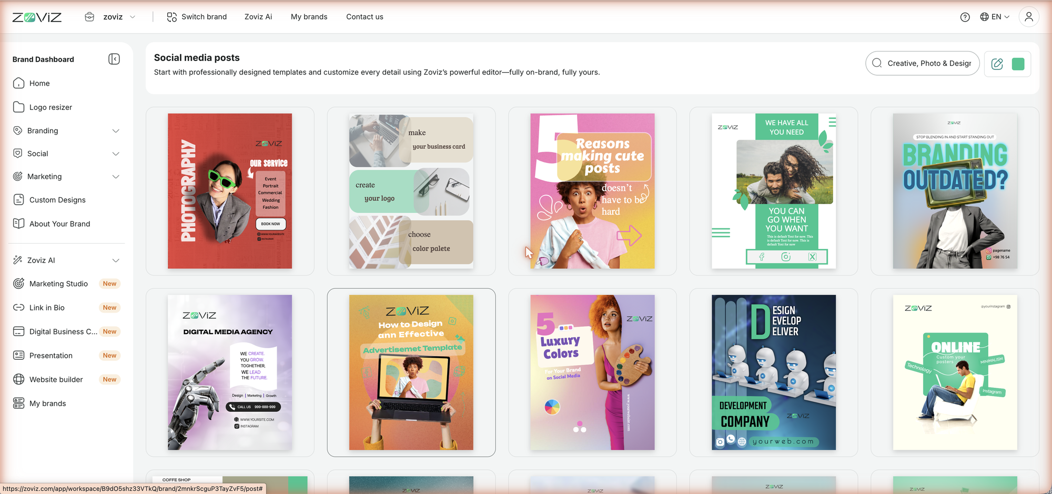This screenshot has width=1052, height=494.
Task: Click the Switch brand icon
Action: [x=172, y=17]
